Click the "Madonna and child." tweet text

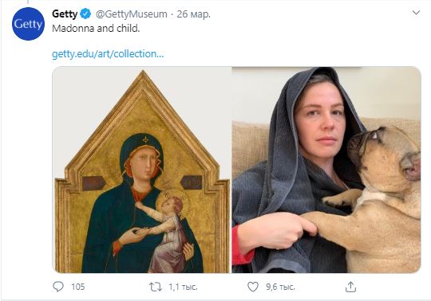coord(96,29)
